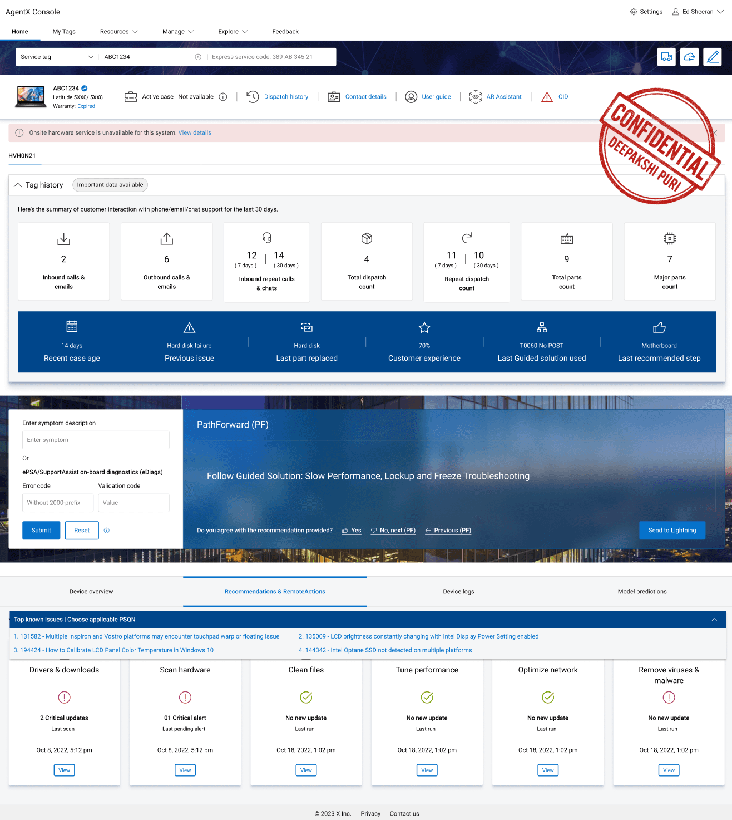Open the Ed Sheeran user menu
Viewport: 732px width, 820px height.
coord(698,12)
